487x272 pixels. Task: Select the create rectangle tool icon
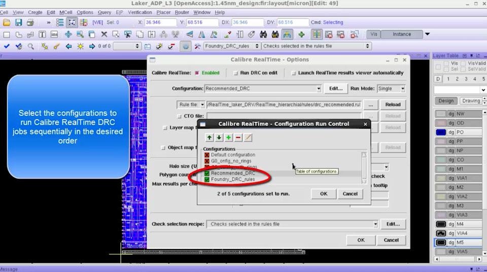[7, 34]
